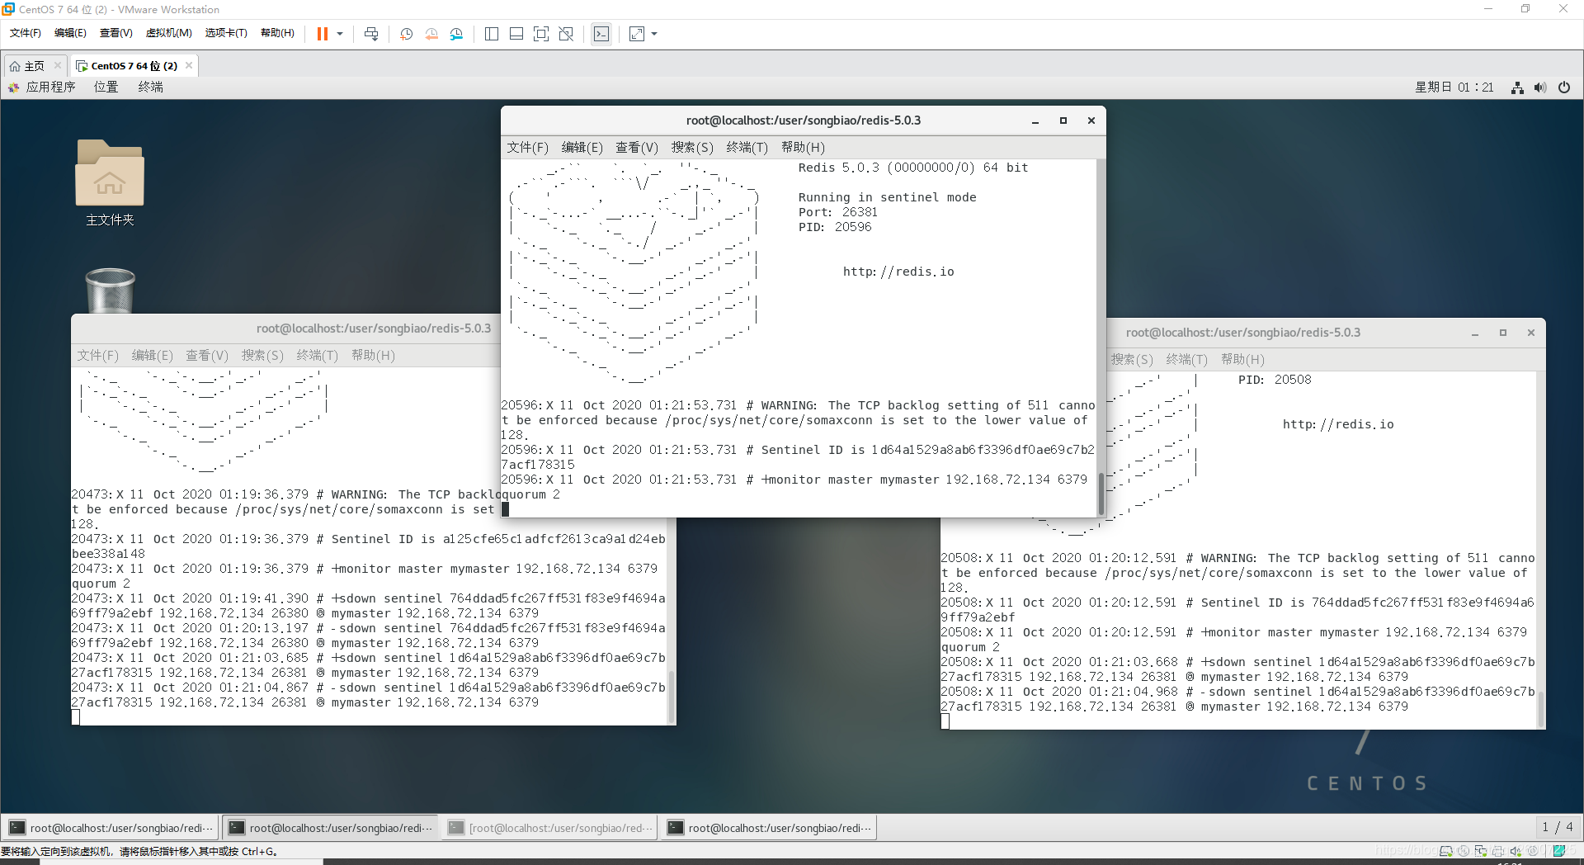Click the scrollbar thumb of right terminal
This screenshot has width=1584, height=865.
(x=1541, y=709)
